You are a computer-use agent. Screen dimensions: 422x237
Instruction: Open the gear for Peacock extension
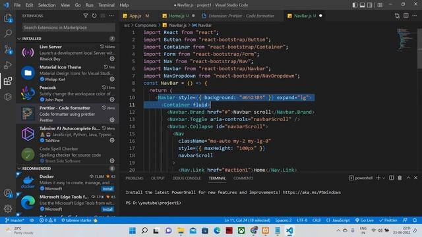(x=112, y=99)
